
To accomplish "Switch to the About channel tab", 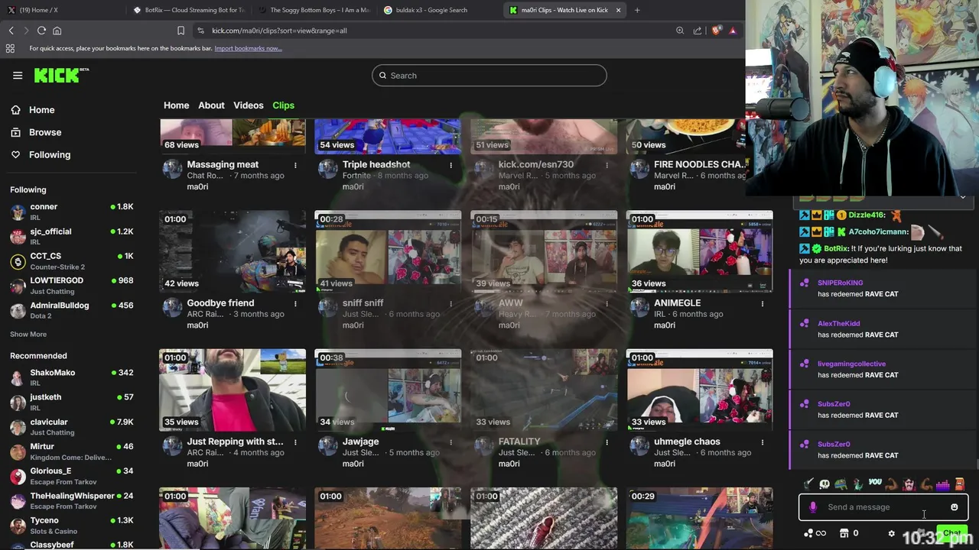I will 211,105.
